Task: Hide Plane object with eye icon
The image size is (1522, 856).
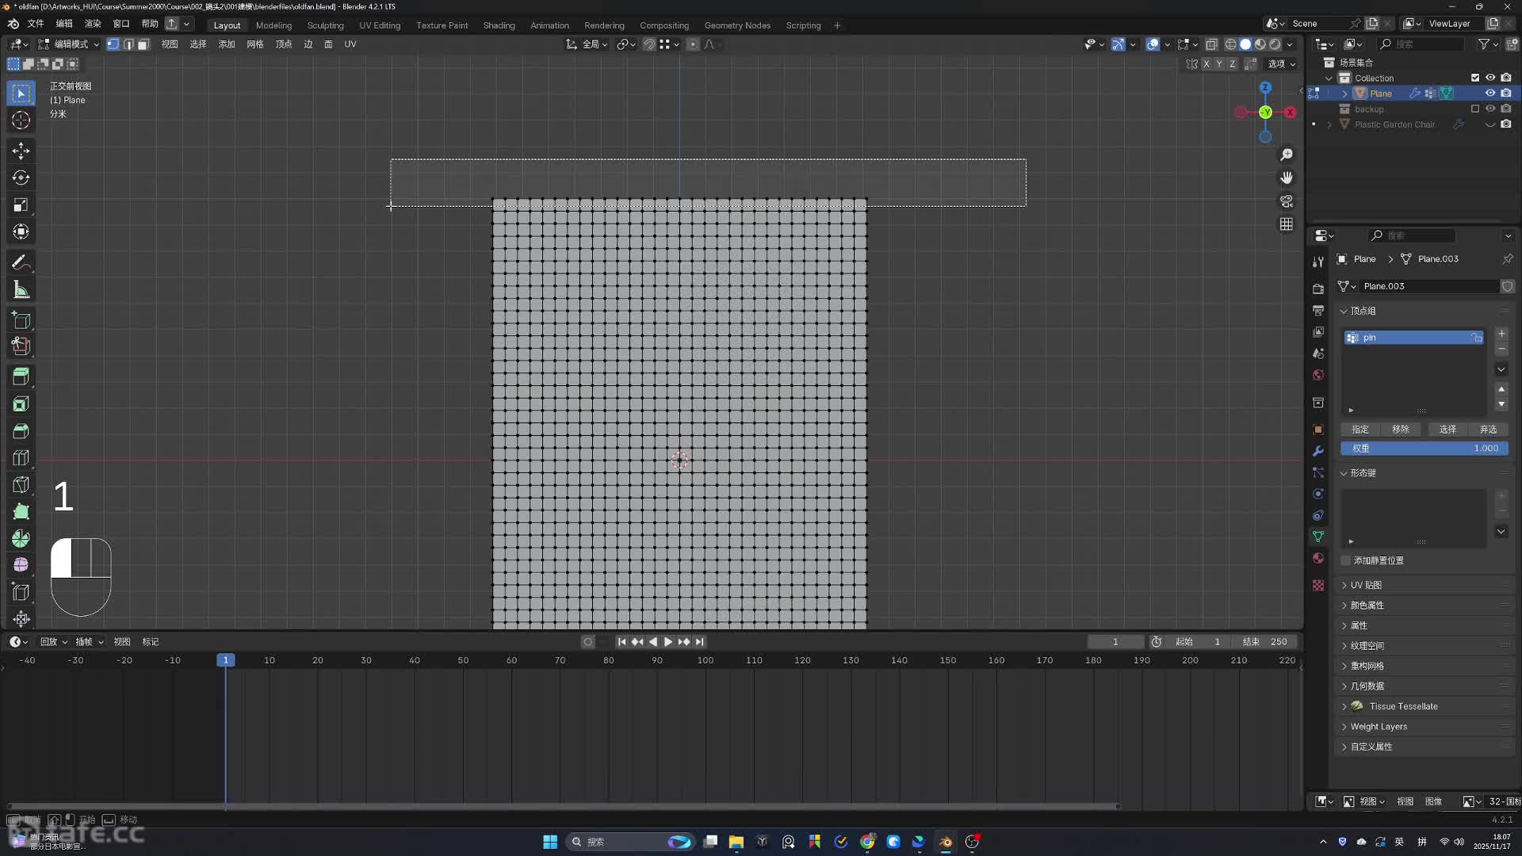Action: tap(1490, 94)
